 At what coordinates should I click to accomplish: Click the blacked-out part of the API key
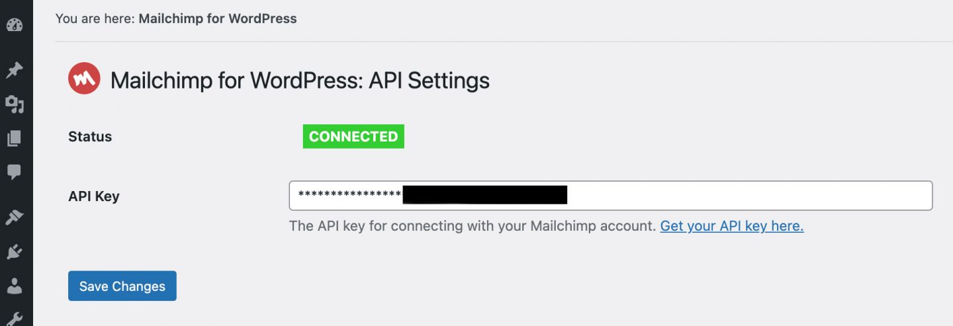[x=485, y=194]
